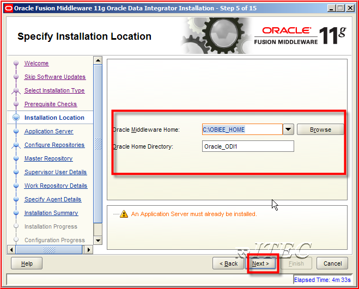Maximize the installer window
This screenshot has width=359, height=289.
[x=340, y=9]
